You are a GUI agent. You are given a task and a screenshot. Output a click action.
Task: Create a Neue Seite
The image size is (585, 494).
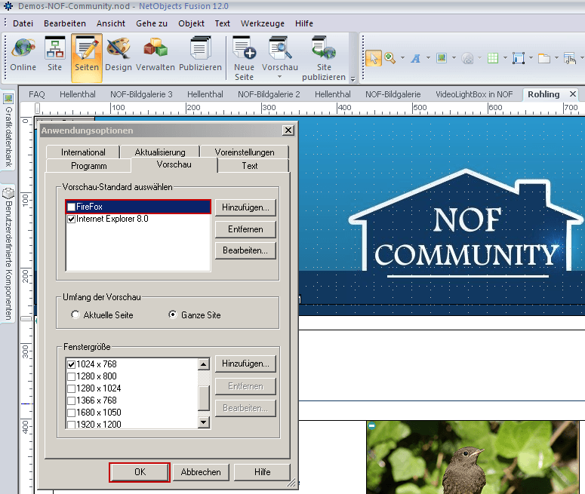pos(244,59)
